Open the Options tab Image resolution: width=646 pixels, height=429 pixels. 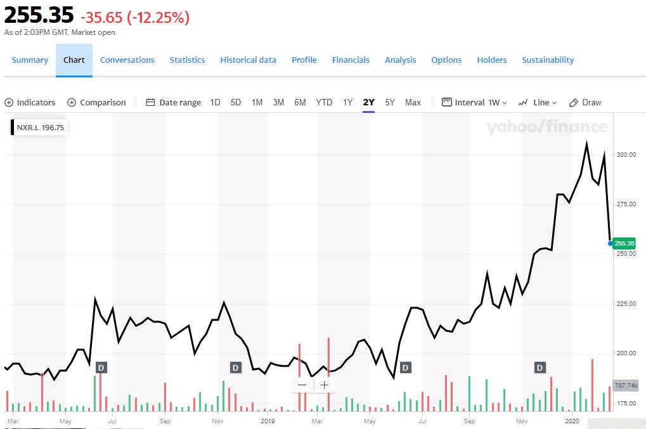point(446,60)
